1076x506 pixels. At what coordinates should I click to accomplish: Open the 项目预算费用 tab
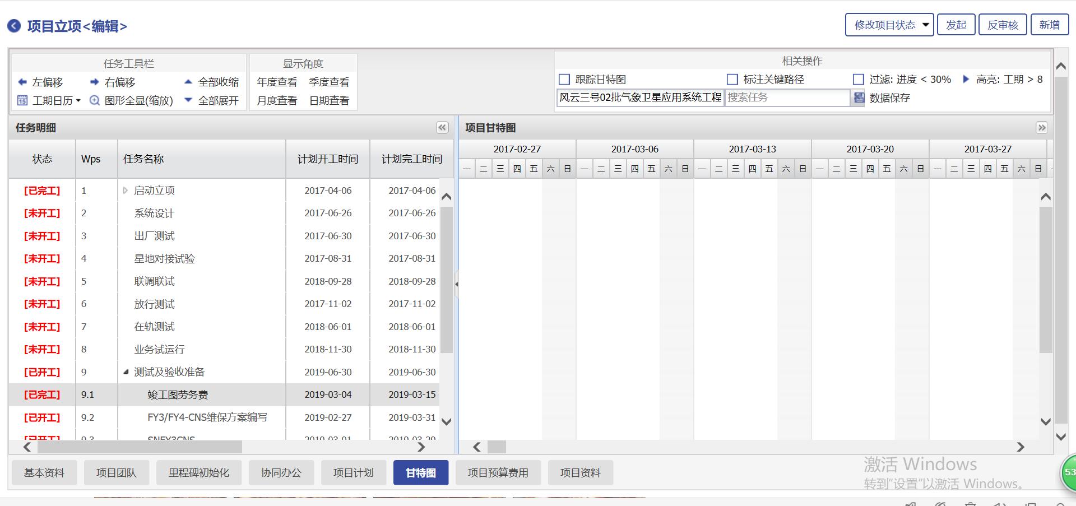(498, 473)
